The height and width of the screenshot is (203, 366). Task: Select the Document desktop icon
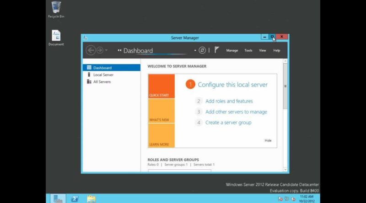point(56,38)
